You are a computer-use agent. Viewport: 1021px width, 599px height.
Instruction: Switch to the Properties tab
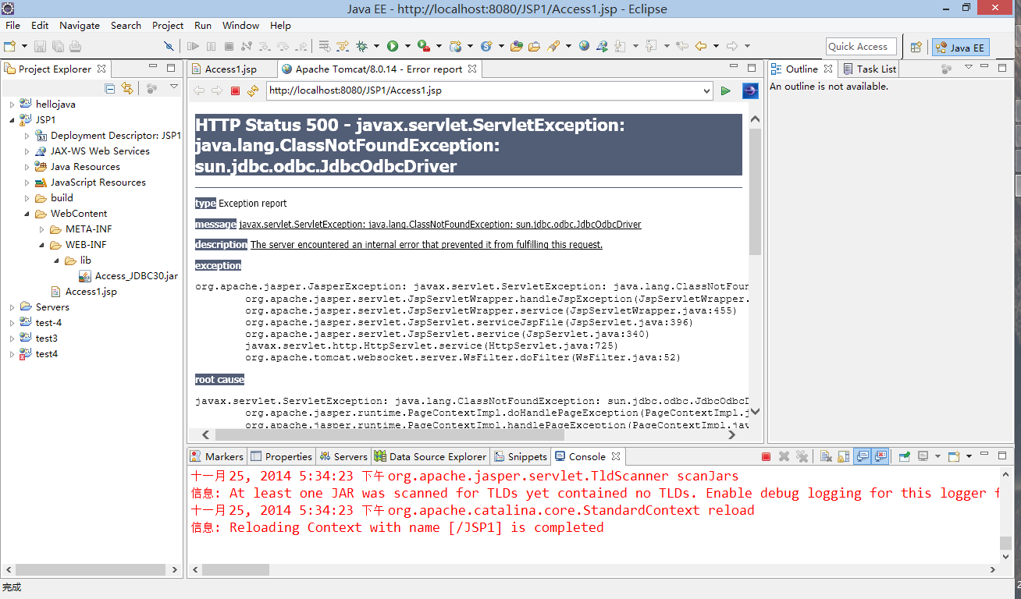(x=281, y=456)
